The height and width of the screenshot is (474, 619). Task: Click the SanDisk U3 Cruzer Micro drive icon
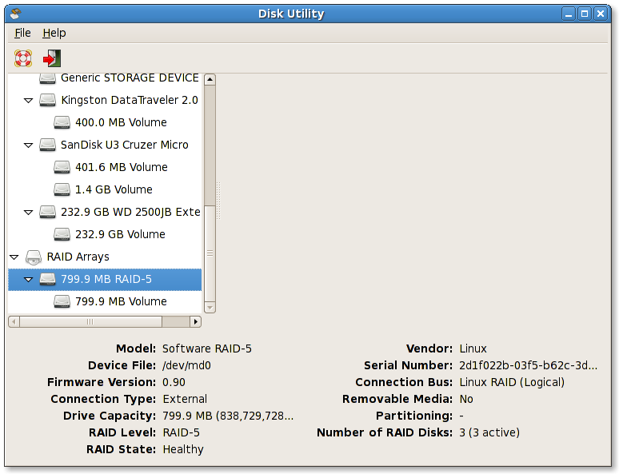47,145
